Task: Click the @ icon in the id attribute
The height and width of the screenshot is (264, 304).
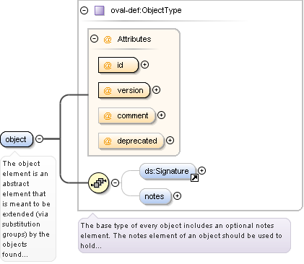Action: [x=108, y=65]
